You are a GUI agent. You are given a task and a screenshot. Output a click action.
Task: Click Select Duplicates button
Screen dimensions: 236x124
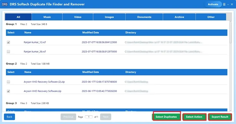[x=166, y=117]
